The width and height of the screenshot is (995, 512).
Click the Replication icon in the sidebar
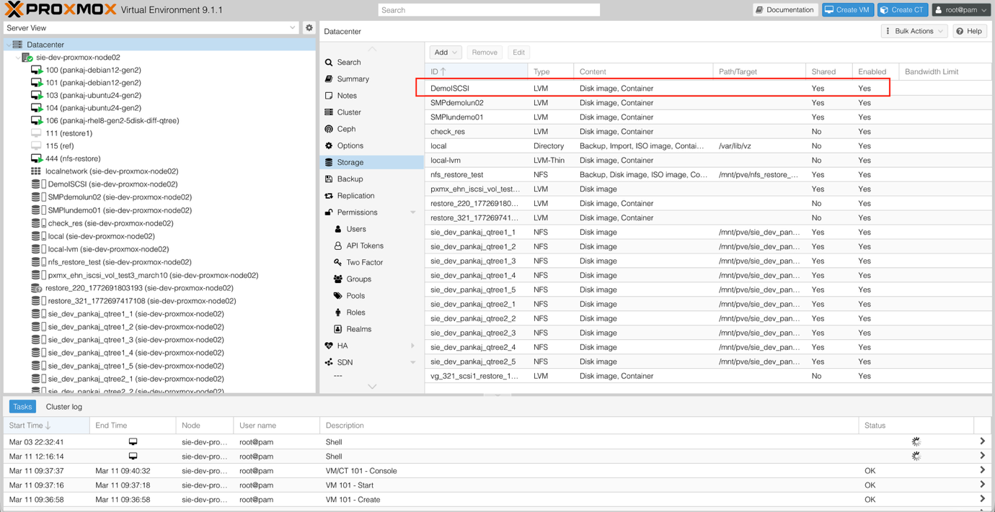330,195
